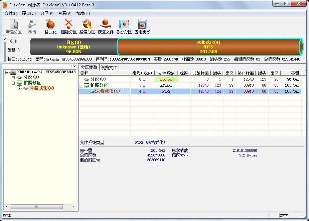The height and width of the screenshot is (221, 309).
Task: Click the 扩展分区 volume label in the table
Action: pyautogui.click(x=99, y=86)
